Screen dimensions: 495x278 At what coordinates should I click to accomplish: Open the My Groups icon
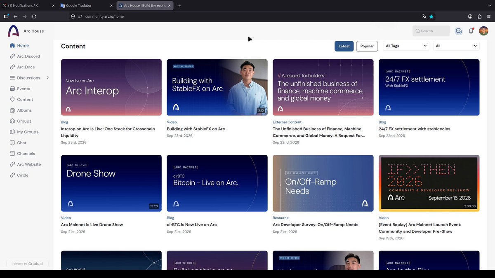click(12, 132)
